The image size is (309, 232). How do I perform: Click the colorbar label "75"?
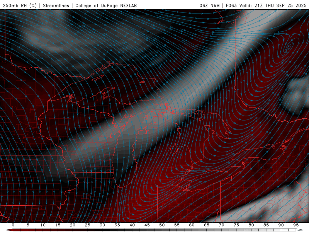[236, 225]
